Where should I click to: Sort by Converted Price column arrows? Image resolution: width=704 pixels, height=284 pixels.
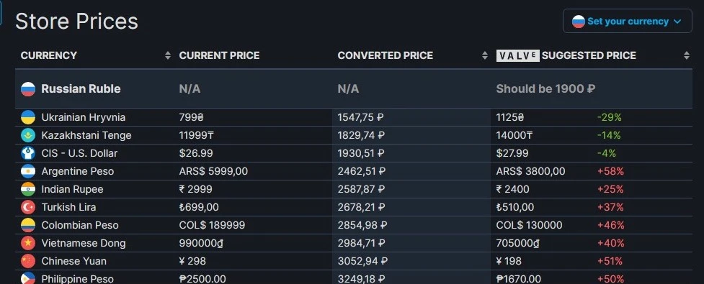pyautogui.click(x=485, y=55)
